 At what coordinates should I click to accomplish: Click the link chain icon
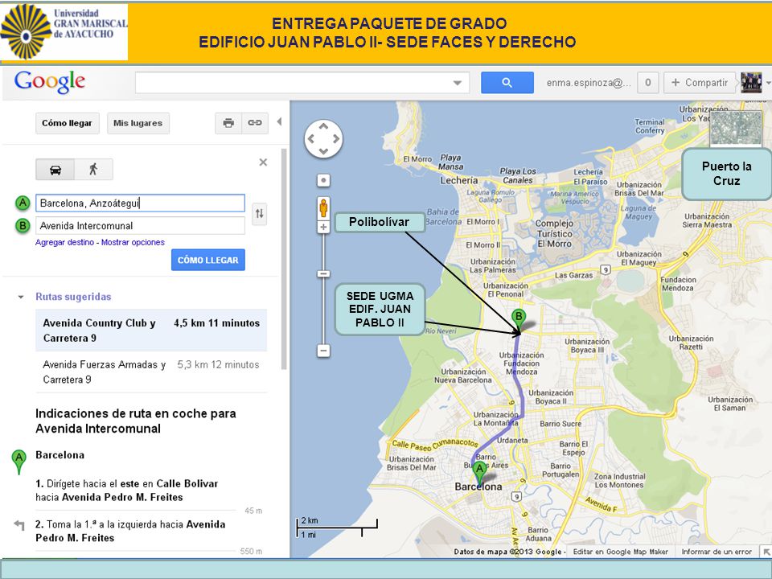pos(255,123)
